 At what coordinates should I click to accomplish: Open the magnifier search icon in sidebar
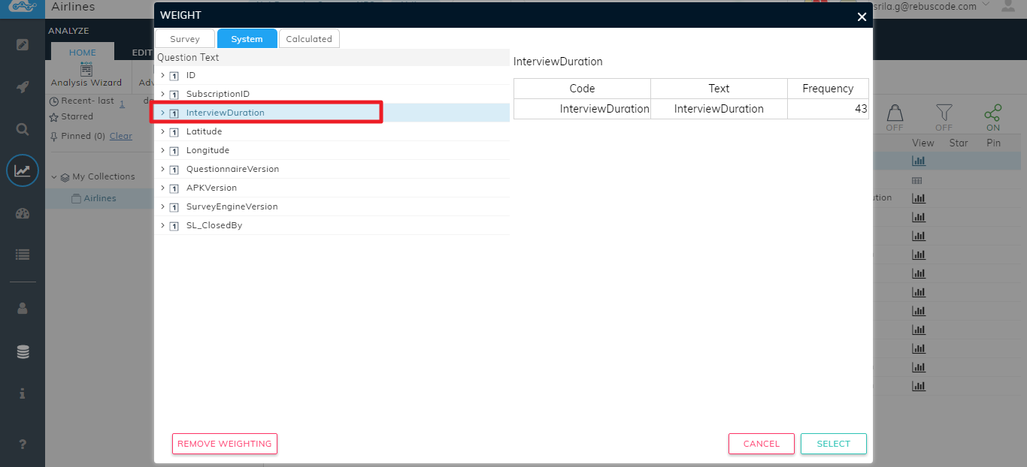coord(23,129)
